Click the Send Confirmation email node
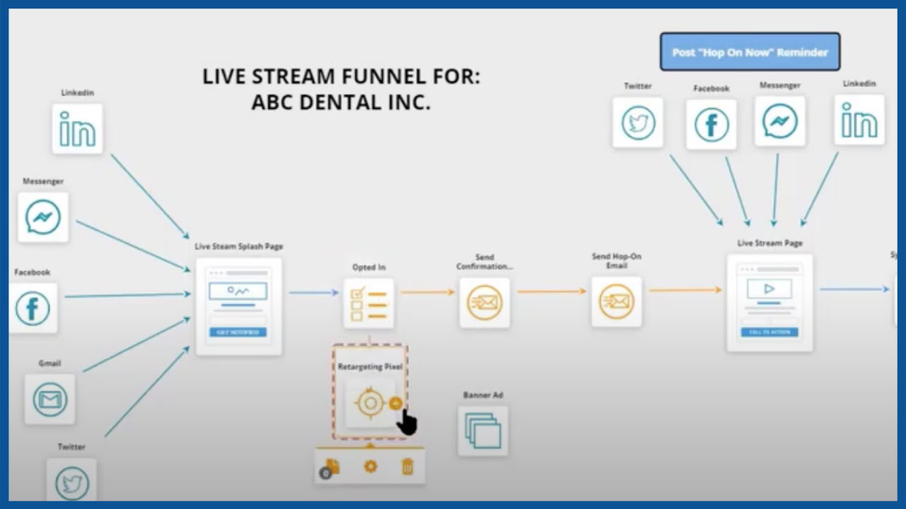This screenshot has height=509, width=906. [484, 303]
